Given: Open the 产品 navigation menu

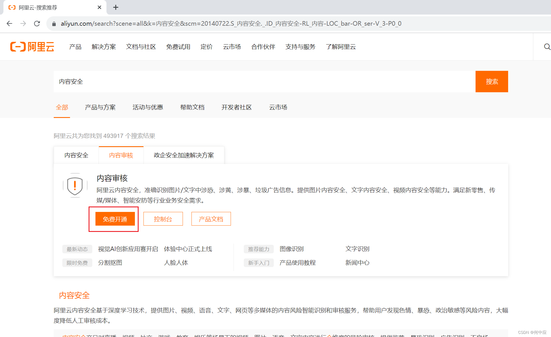Looking at the screenshot, I should click(75, 47).
